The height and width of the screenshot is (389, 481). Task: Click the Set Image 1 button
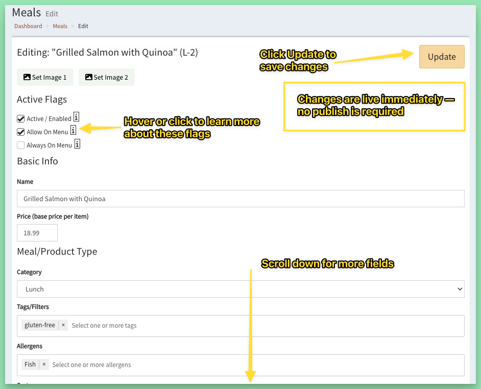[45, 77]
